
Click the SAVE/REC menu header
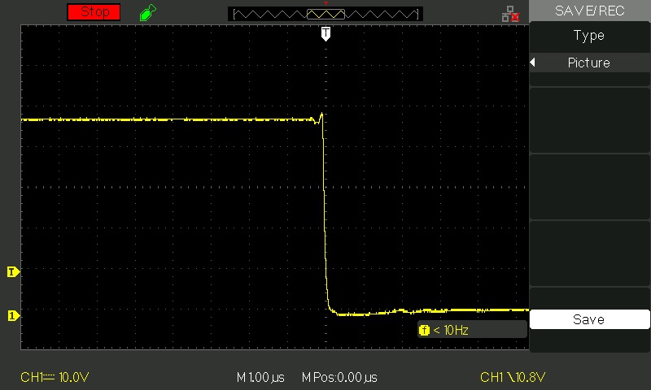[x=589, y=11]
